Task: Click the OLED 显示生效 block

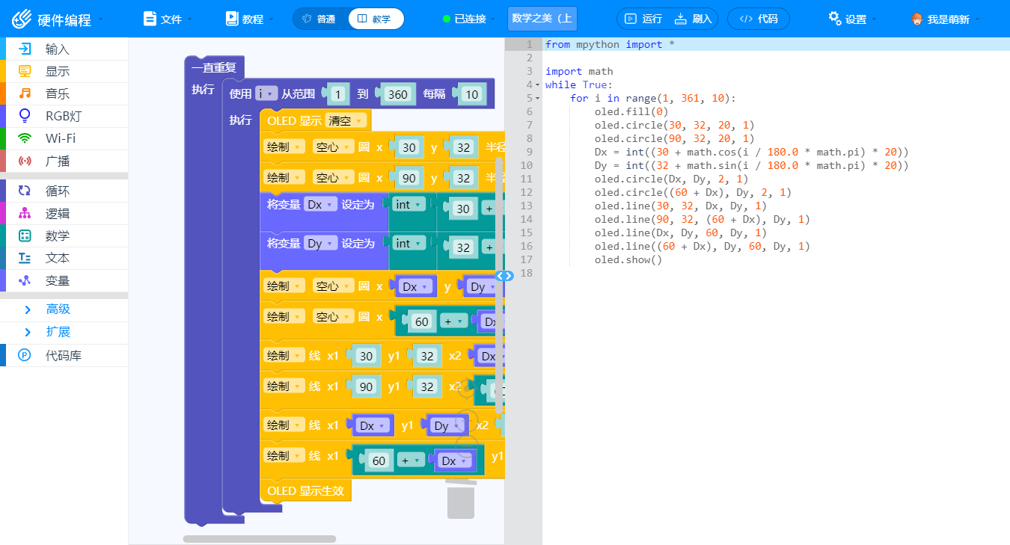Action: click(x=305, y=490)
